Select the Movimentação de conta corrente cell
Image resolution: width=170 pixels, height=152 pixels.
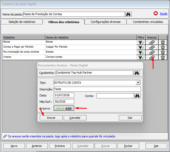[24, 52]
